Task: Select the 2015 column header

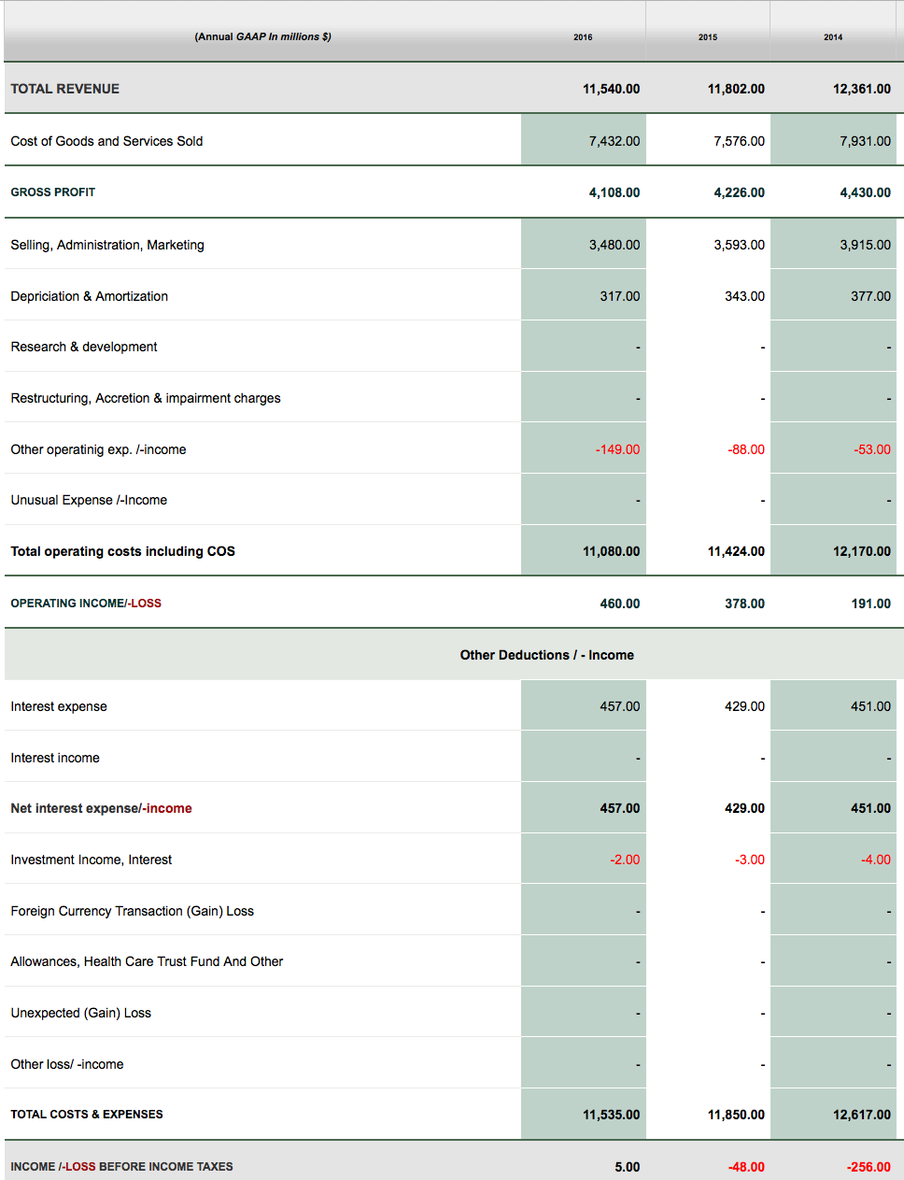Action: [708, 37]
